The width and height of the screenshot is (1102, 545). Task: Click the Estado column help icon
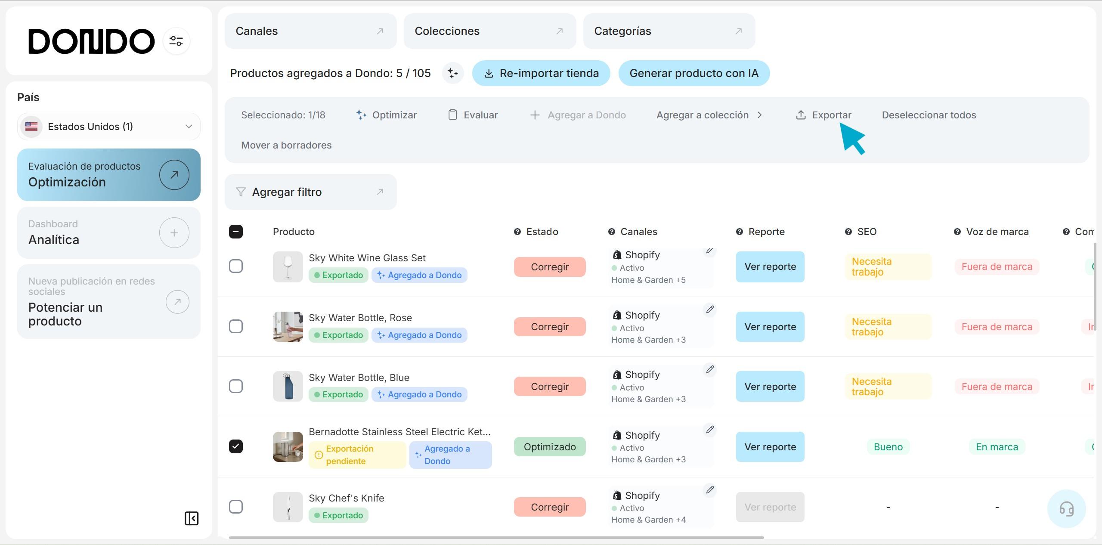pyautogui.click(x=517, y=232)
